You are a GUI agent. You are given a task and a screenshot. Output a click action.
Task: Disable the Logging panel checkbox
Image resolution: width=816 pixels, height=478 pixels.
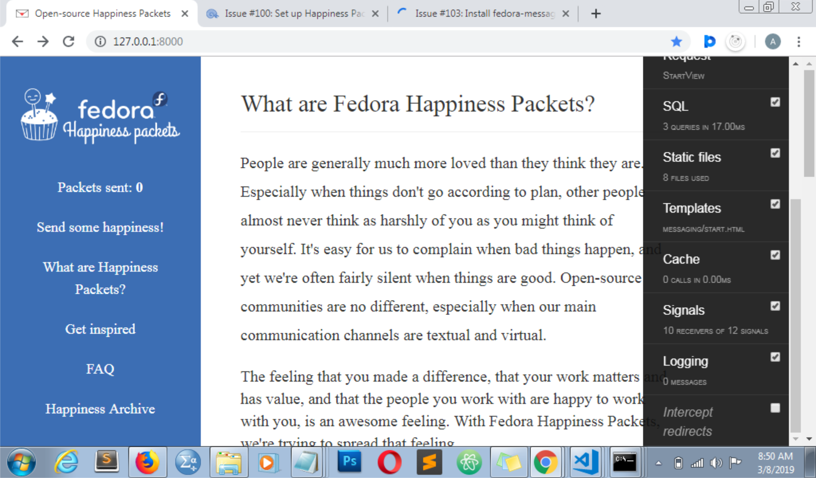pos(775,357)
